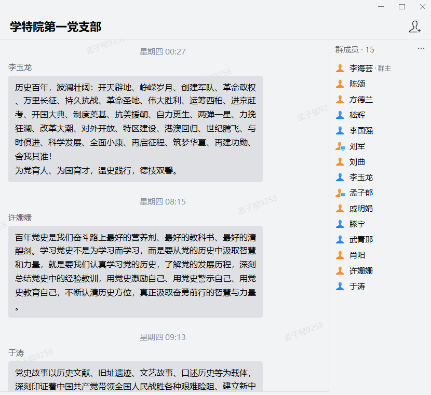
Task: Click sender name 李玉龙 above first message
Action: (20, 67)
